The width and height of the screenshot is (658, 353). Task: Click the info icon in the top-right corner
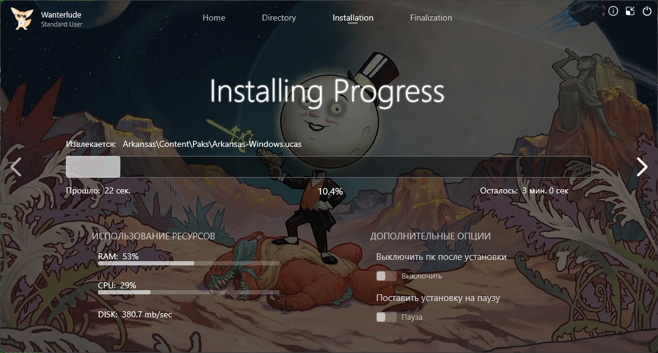[x=613, y=11]
